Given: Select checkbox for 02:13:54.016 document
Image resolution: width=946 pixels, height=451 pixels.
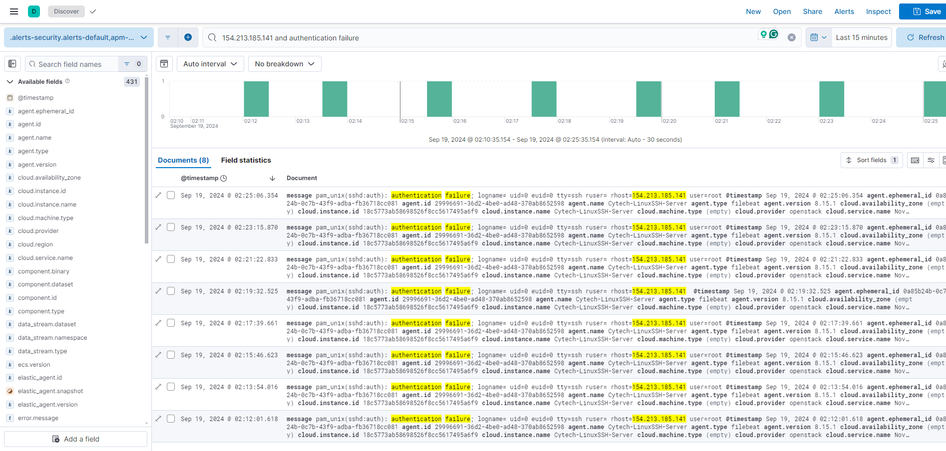Looking at the screenshot, I should click(171, 387).
